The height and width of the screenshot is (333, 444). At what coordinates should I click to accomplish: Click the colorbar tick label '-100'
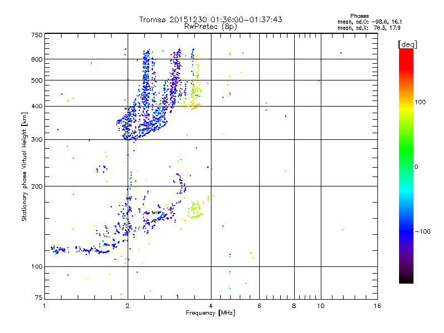pyautogui.click(x=422, y=231)
